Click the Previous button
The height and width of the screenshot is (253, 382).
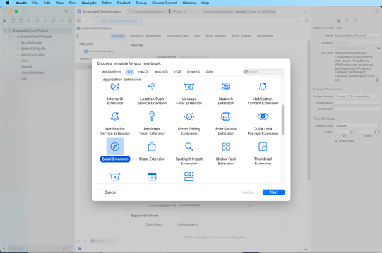248,192
